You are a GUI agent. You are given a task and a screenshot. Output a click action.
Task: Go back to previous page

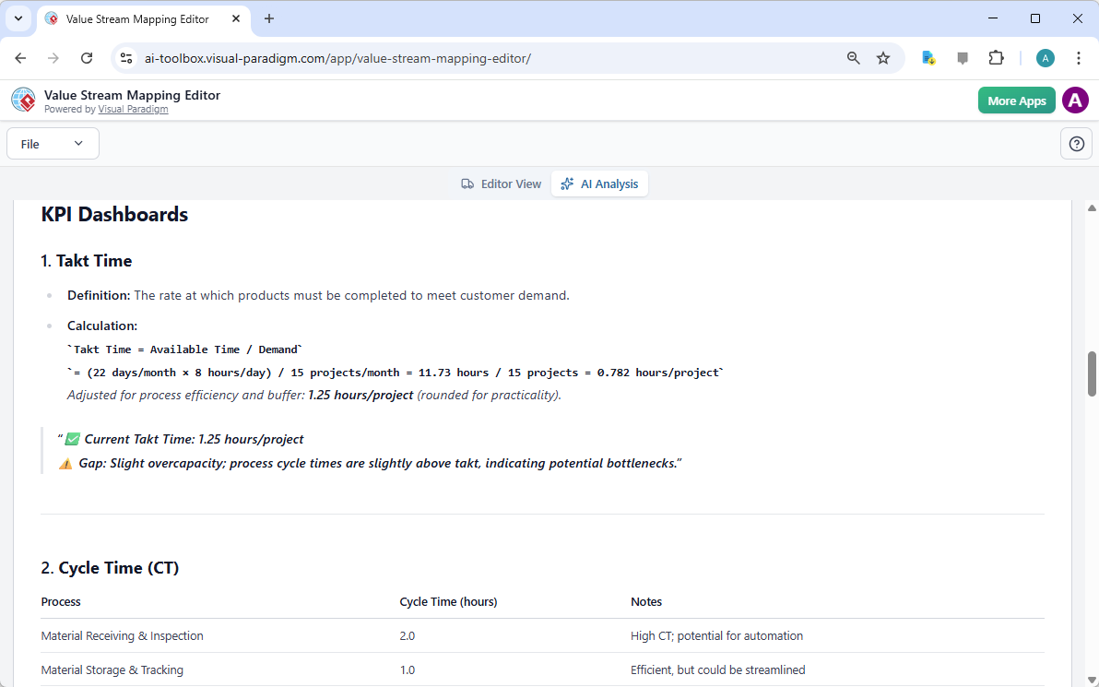(x=20, y=58)
